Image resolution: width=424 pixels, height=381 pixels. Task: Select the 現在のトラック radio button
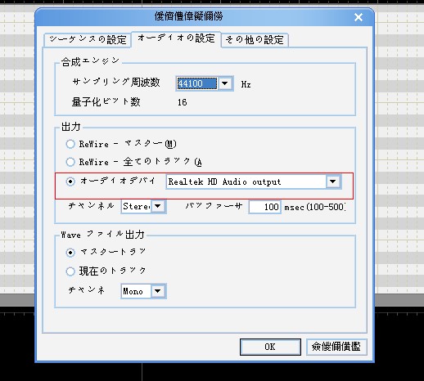click(x=70, y=271)
